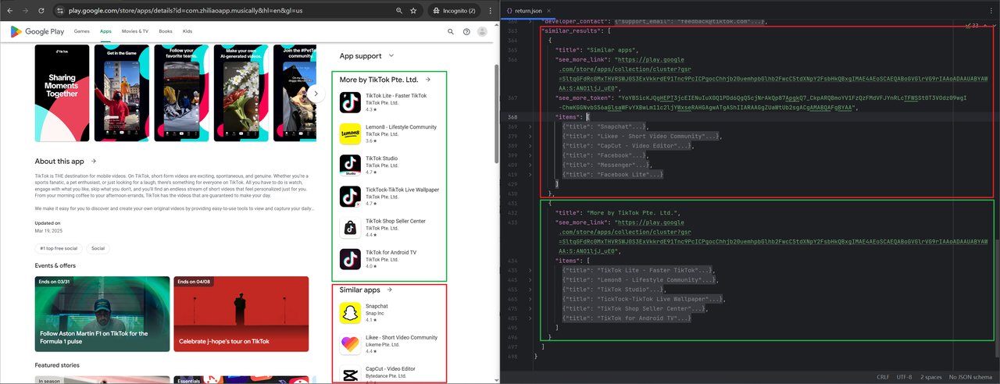Select the Apps tab
The width and height of the screenshot is (1000, 384).
pyautogui.click(x=105, y=31)
